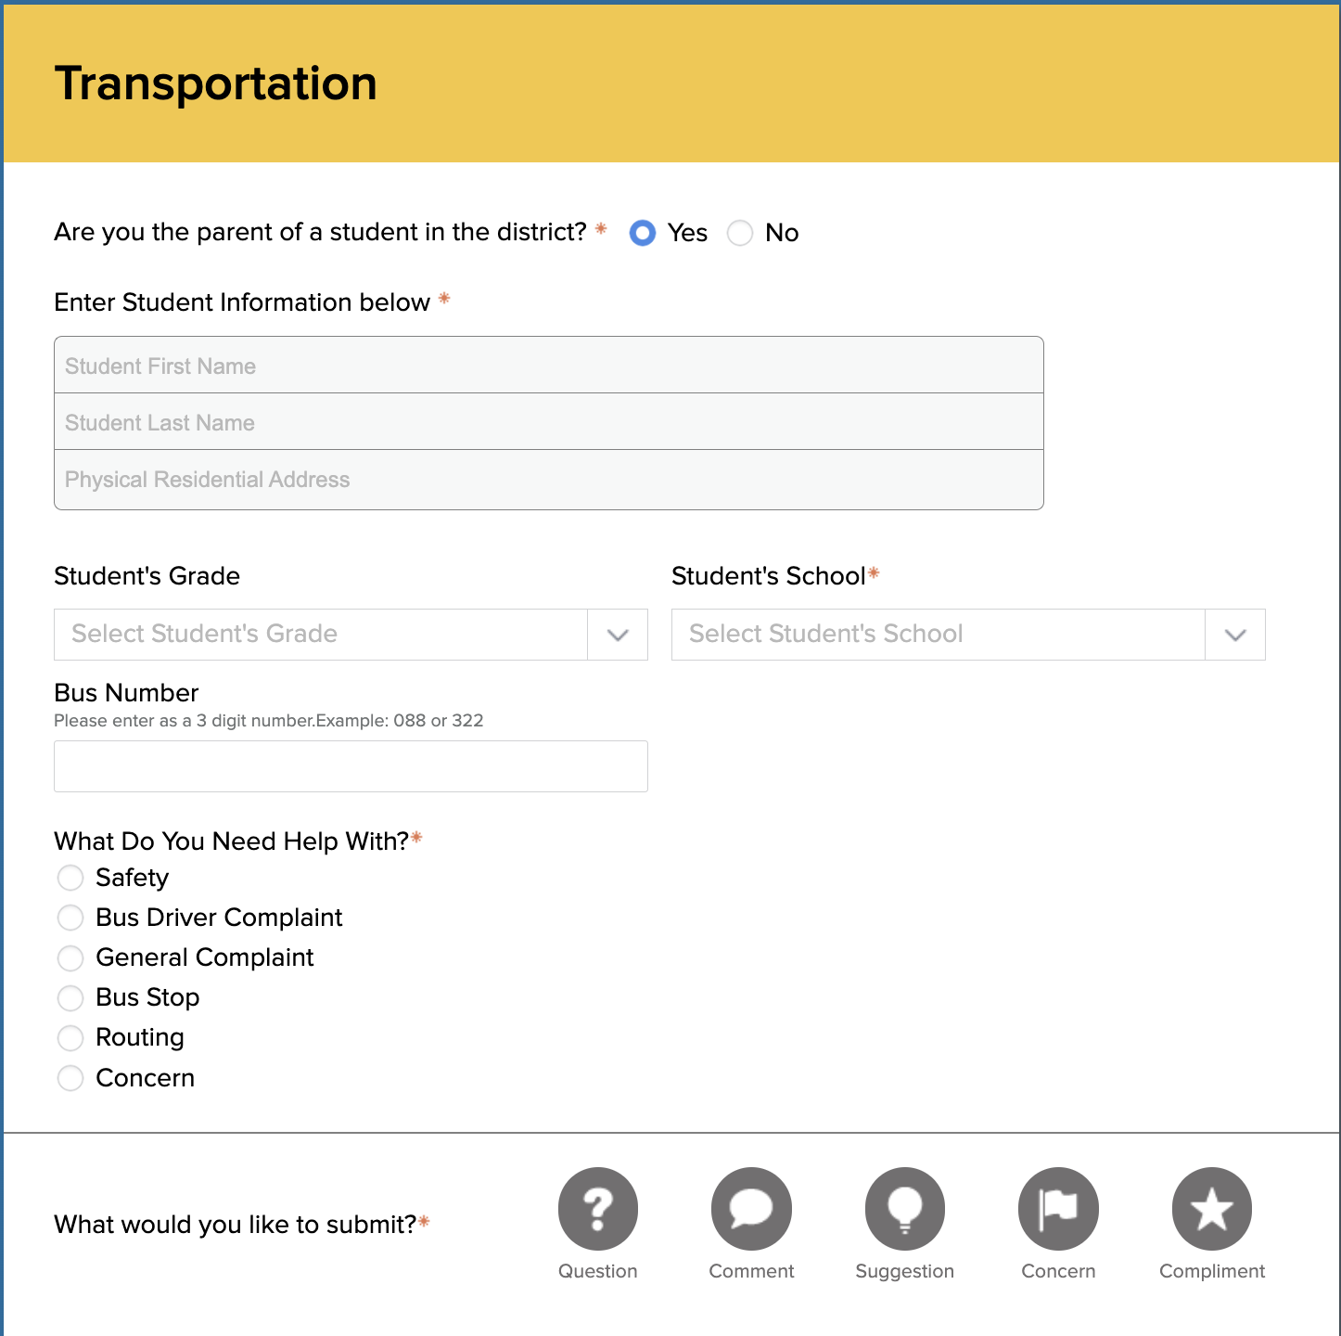Choose the Comment speech bubble icon
1341x1336 pixels.
[x=751, y=1208]
